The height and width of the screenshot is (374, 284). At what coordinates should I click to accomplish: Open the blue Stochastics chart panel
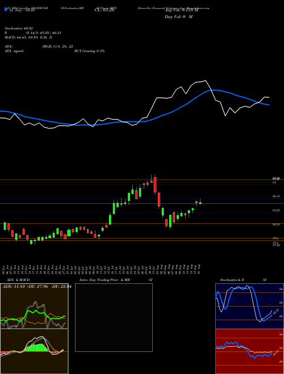249,306
